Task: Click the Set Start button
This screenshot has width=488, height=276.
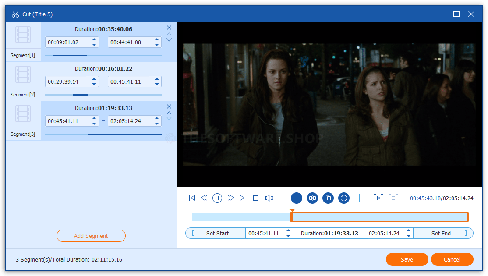Action: (216, 234)
